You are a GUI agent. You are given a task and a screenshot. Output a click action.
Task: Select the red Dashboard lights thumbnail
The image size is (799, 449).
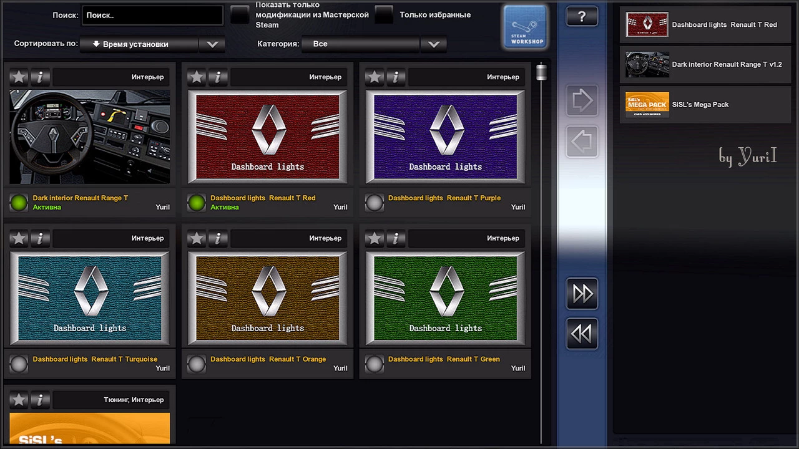click(x=268, y=137)
